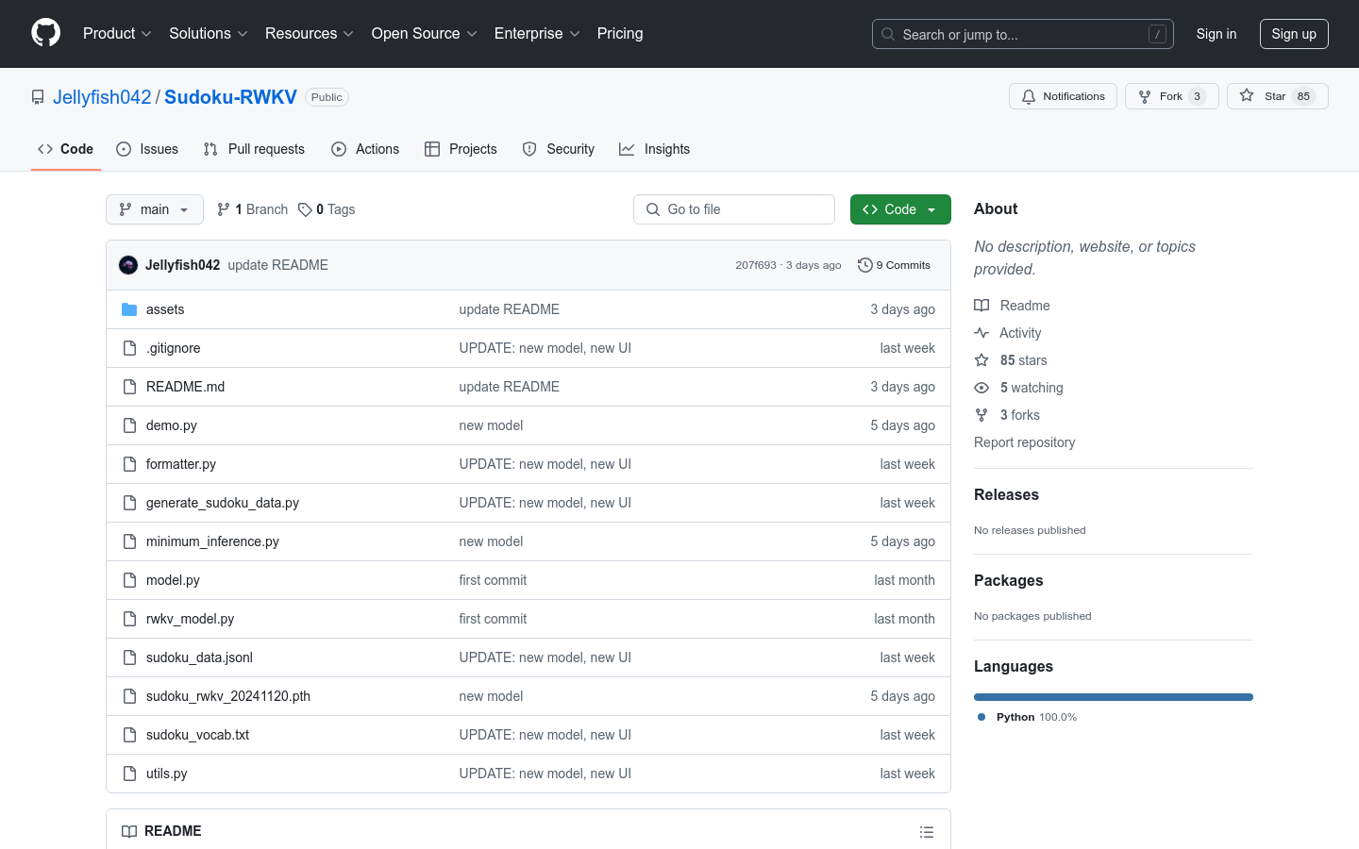Click the pulse icon next to Activity
This screenshot has width=1359, height=849.
click(981, 333)
